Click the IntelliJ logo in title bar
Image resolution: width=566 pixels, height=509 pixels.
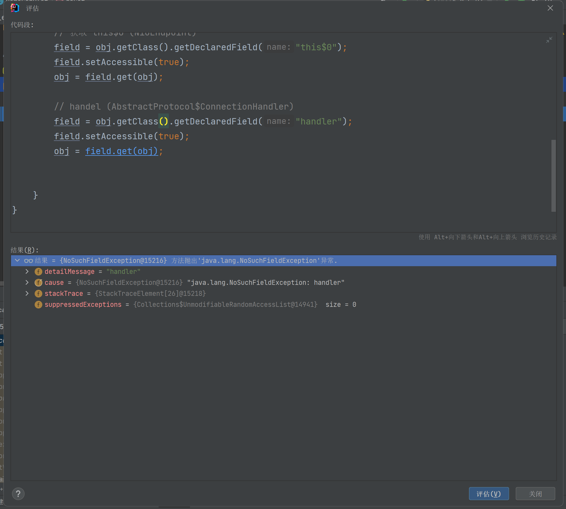15,8
